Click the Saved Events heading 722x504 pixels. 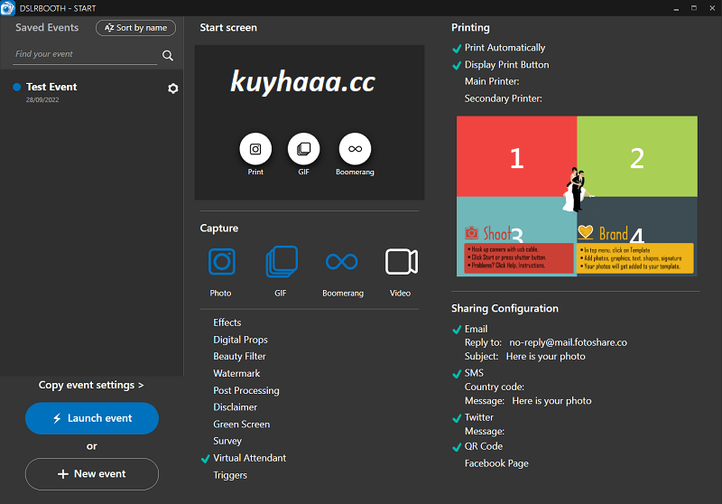pyautogui.click(x=47, y=28)
